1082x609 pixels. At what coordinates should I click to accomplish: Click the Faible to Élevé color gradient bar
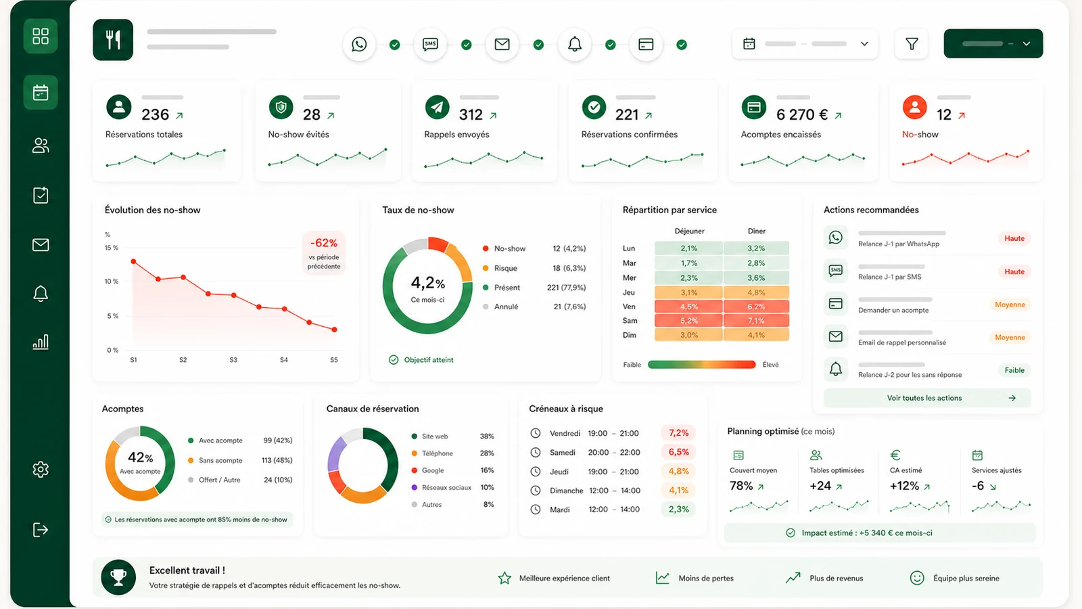pyautogui.click(x=701, y=365)
